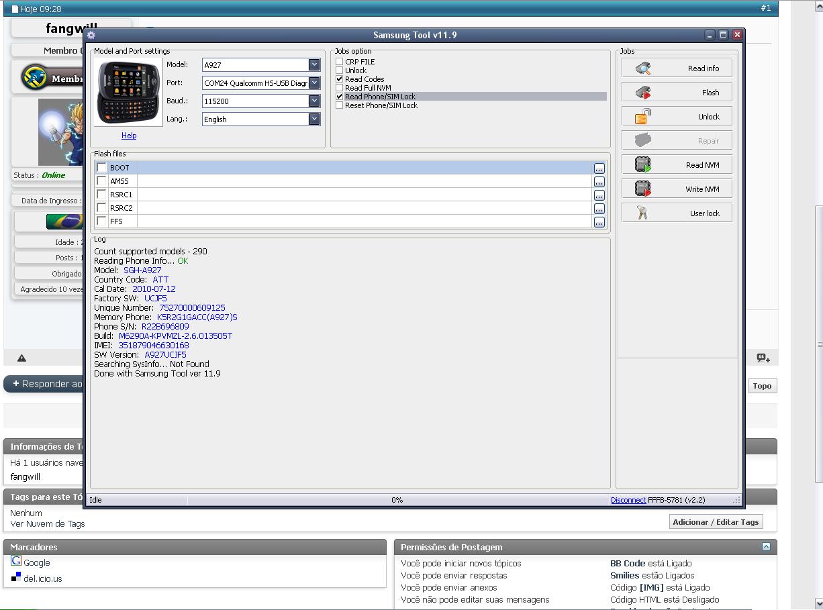The image size is (823, 610).
Task: Tick the RSRC2 flash file checkbox
Action: pos(101,208)
